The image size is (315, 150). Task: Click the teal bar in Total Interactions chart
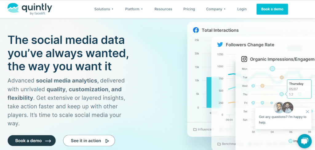[209, 92]
